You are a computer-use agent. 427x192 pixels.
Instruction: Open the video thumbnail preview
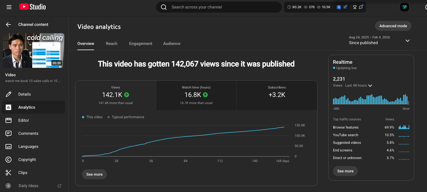point(33,50)
